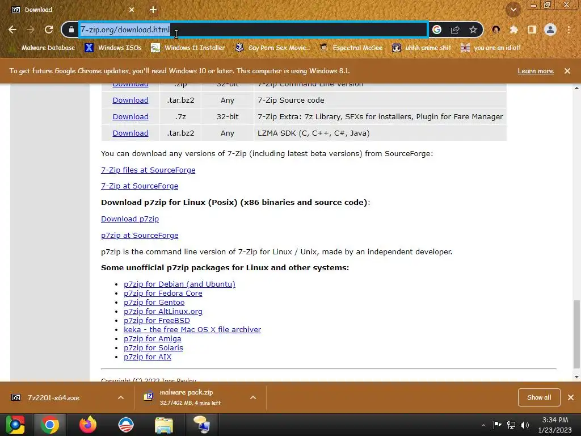Reload the current page

click(x=49, y=30)
